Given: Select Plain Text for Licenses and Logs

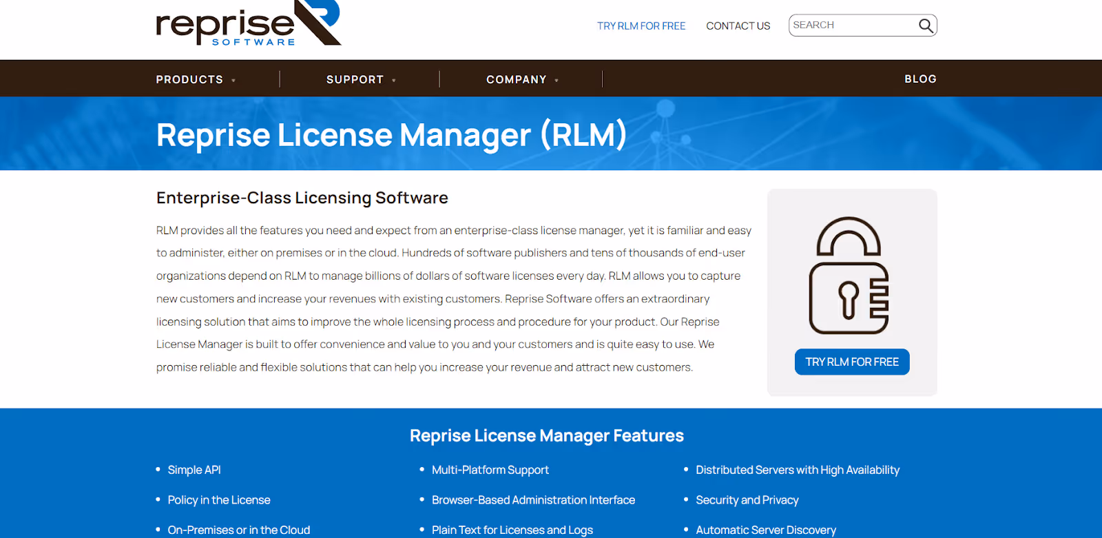Looking at the screenshot, I should (x=512, y=530).
